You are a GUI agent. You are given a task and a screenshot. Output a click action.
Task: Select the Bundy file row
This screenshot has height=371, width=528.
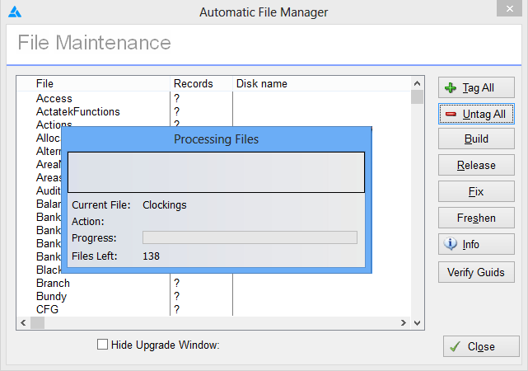click(x=214, y=296)
